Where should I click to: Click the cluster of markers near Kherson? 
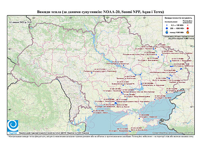116,103
